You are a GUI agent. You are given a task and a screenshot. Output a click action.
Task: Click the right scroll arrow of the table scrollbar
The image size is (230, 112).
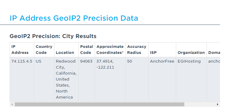[x=218, y=105]
